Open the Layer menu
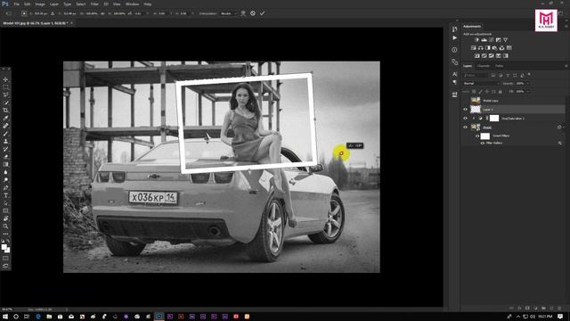This screenshot has height=321, width=570. point(54,4)
